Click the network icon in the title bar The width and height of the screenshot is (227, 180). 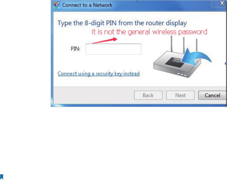[x=56, y=5]
